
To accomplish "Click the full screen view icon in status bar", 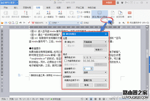I will (87, 99).
